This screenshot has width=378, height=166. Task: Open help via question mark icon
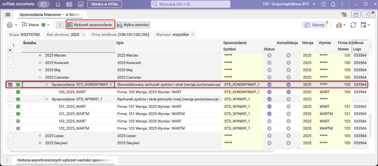(x=323, y=4)
